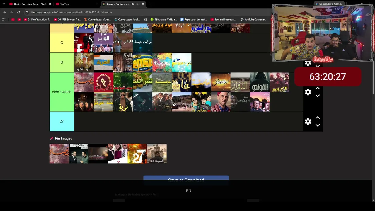Move the "didn't watch" tier up
The image size is (375, 211).
click(318, 88)
